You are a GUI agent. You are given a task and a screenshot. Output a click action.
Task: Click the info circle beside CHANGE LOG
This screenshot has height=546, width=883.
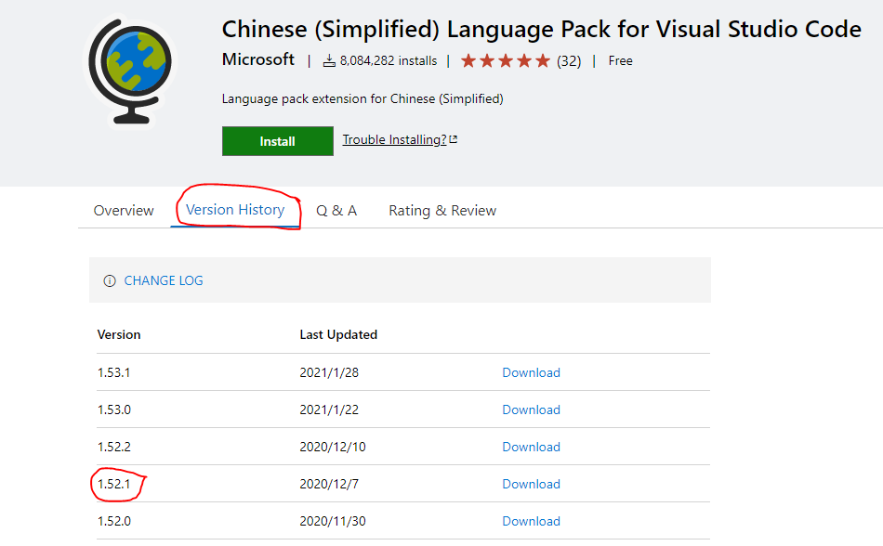tap(110, 279)
